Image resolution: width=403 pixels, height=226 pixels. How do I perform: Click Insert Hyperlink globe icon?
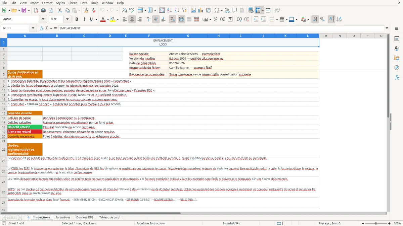(227, 10)
